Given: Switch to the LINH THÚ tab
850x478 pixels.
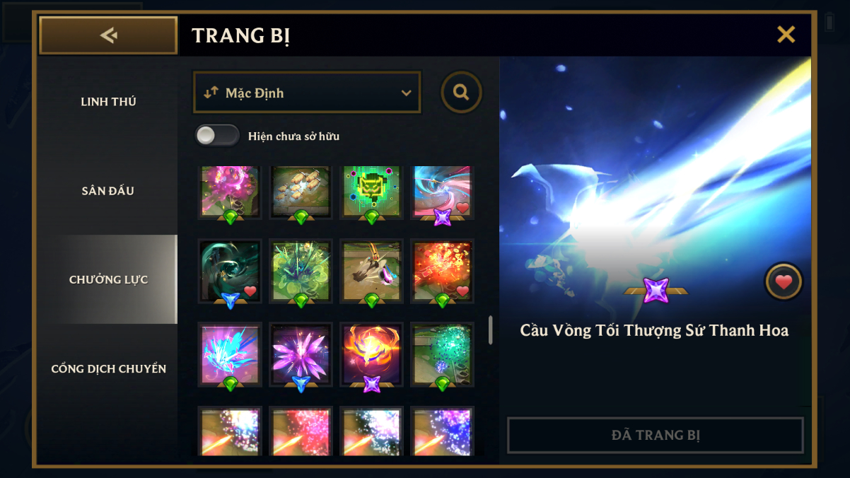Looking at the screenshot, I should coord(108,102).
